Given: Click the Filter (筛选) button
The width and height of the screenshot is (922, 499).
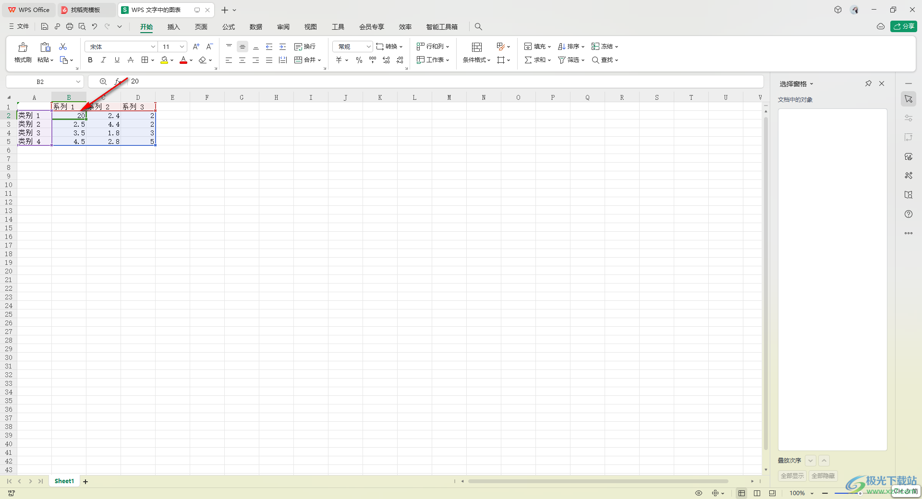Looking at the screenshot, I should tap(571, 60).
